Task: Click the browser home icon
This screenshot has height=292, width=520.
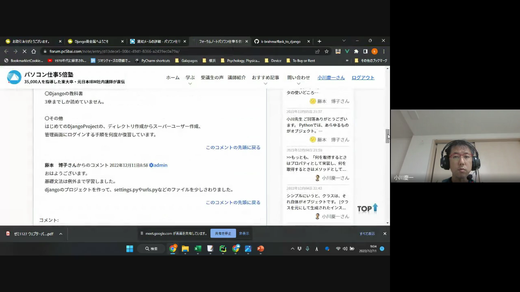Action: (x=34, y=52)
